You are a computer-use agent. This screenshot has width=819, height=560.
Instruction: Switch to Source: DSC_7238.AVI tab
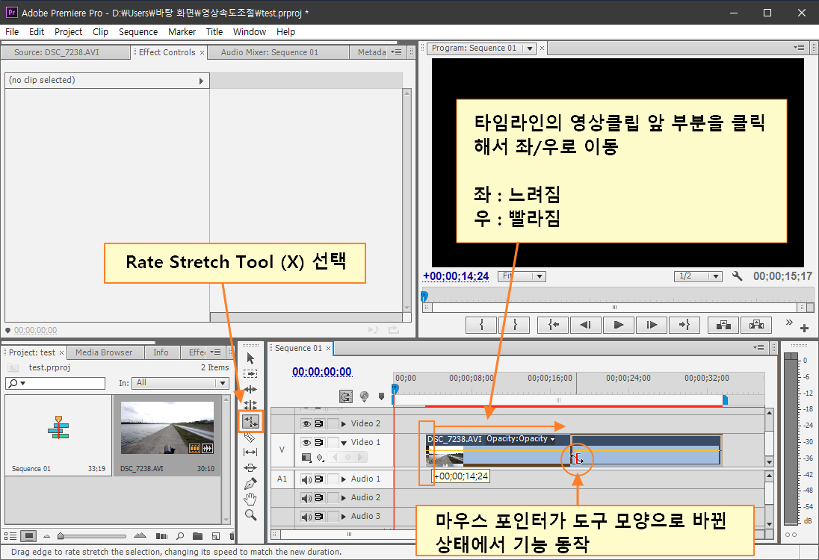tap(56, 52)
